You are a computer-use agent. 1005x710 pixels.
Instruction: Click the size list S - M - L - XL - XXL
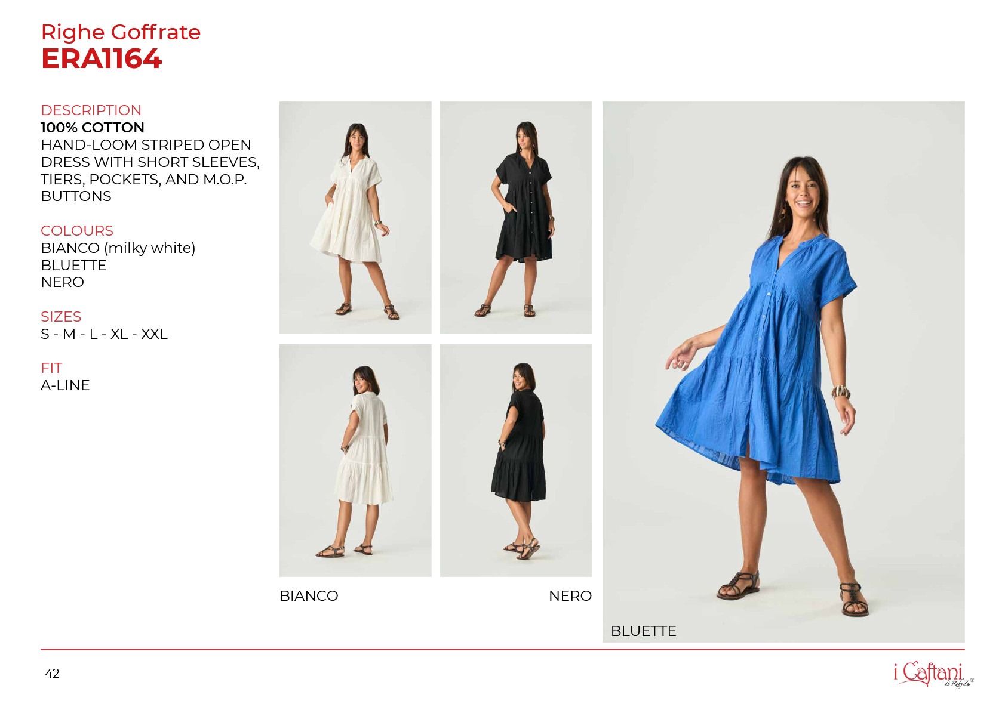tap(105, 334)
